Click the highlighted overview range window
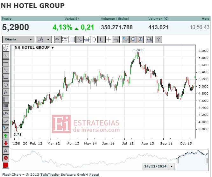 pos(192,160)
